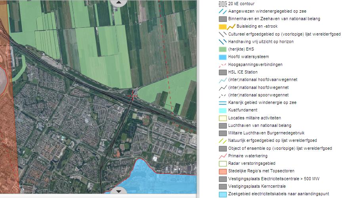
Task: Click the hoofdwegennet dark line symbol
Action: (x=223, y=88)
